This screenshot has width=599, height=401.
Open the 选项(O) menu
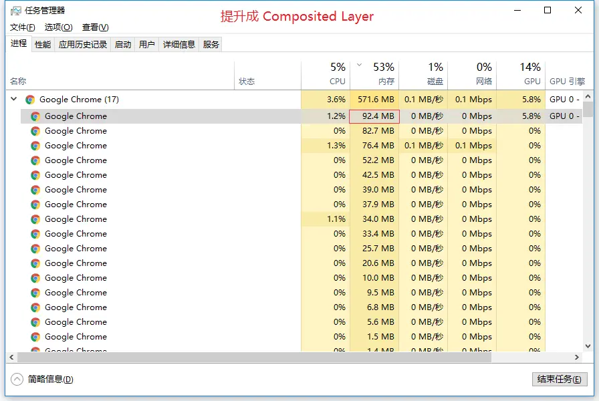click(x=58, y=27)
